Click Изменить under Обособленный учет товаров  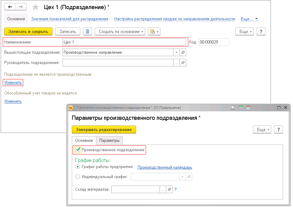coord(13,101)
